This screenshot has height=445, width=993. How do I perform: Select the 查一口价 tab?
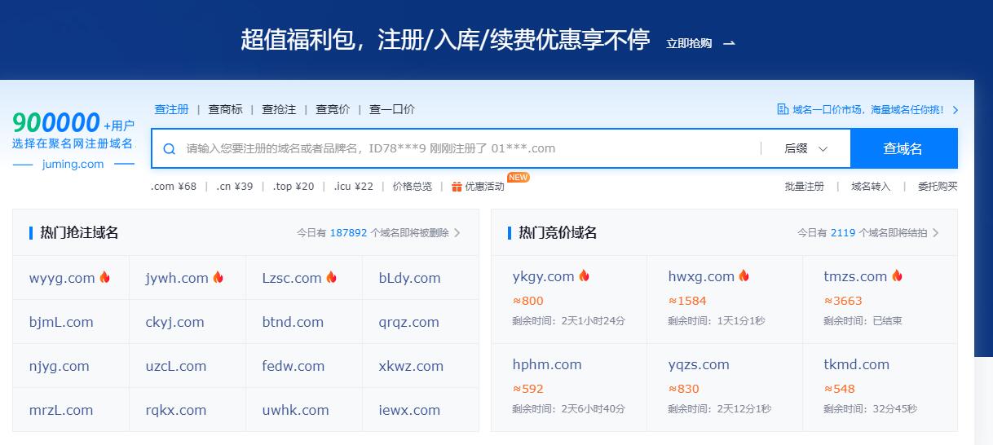point(391,109)
